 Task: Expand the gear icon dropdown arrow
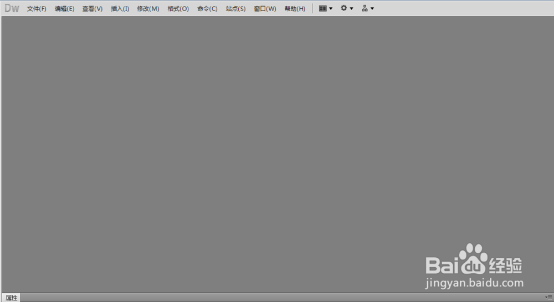click(352, 9)
